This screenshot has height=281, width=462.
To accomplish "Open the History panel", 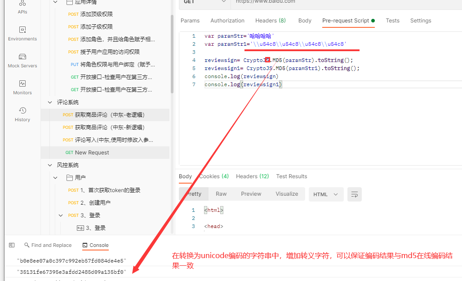I will (x=22, y=115).
